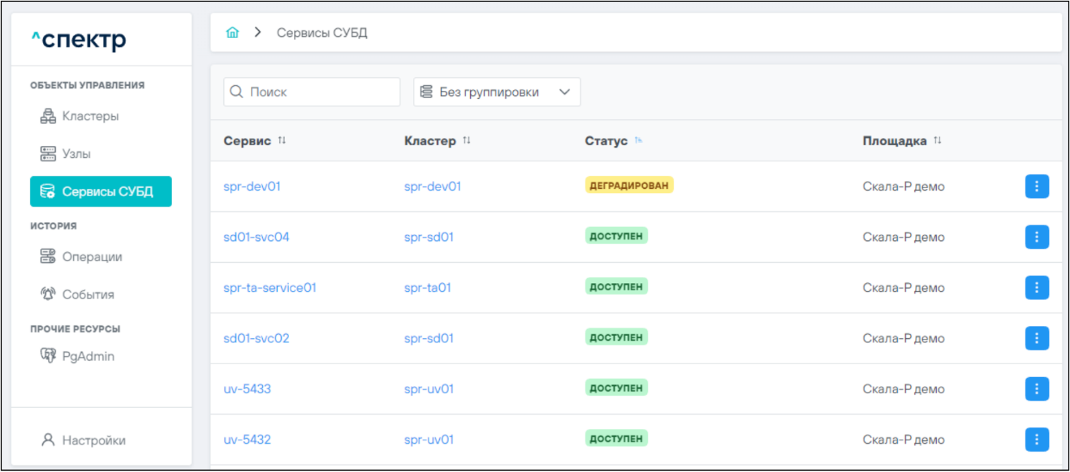Open Узлы in the sidebar
This screenshot has height=472, width=1070.
pos(76,154)
